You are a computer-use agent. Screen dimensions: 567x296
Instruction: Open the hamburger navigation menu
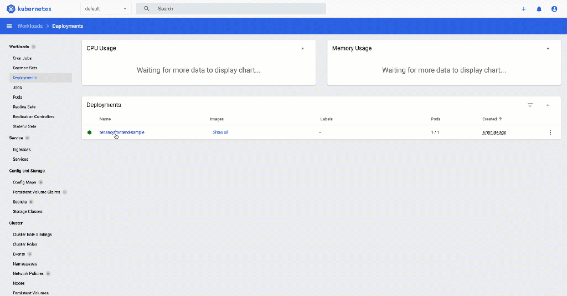tap(9, 26)
